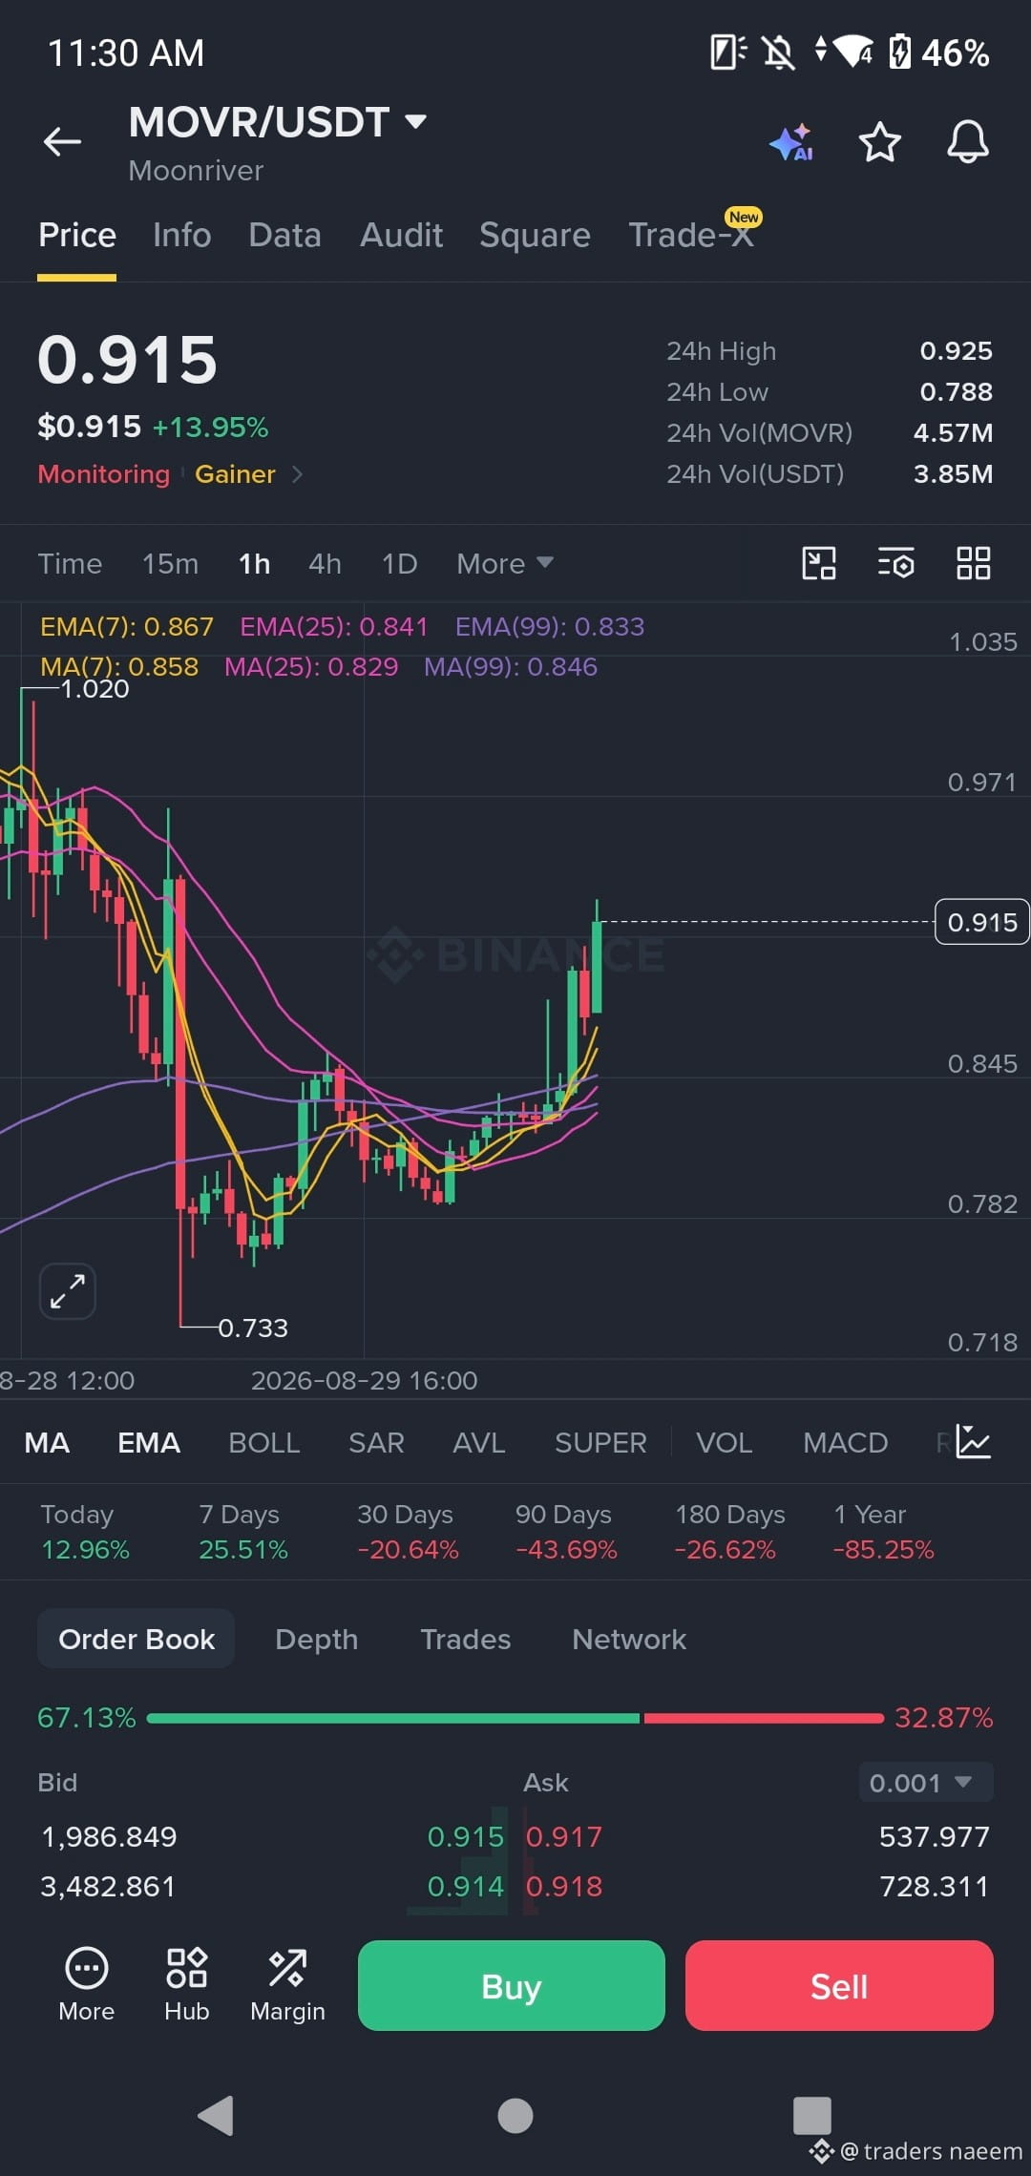Select the Price tab
Viewport: 1031px width, 2176px height.
(x=77, y=235)
